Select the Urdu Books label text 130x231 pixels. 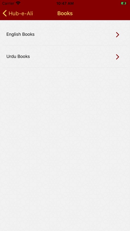[x=18, y=56]
